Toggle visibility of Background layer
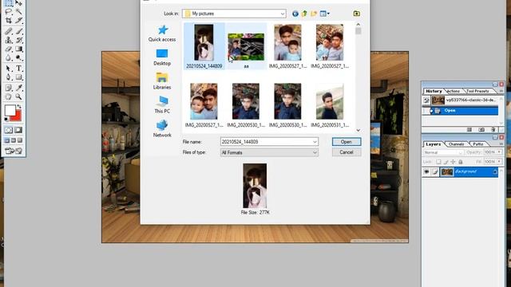Image resolution: width=511 pixels, height=287 pixels. point(426,172)
